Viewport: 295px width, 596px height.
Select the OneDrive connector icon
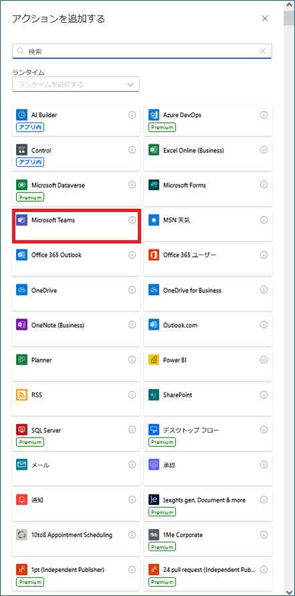(21, 290)
